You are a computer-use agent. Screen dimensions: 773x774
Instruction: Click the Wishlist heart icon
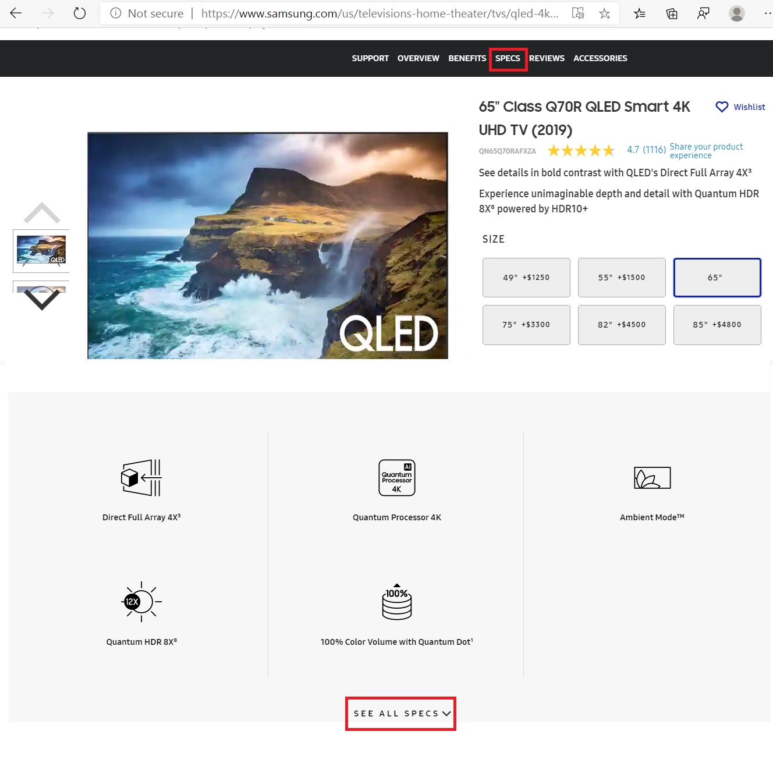point(722,107)
